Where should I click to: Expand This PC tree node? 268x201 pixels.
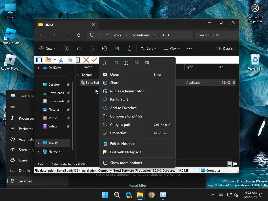38,143
